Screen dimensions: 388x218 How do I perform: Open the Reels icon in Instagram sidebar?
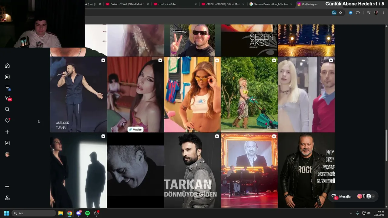click(x=7, y=77)
